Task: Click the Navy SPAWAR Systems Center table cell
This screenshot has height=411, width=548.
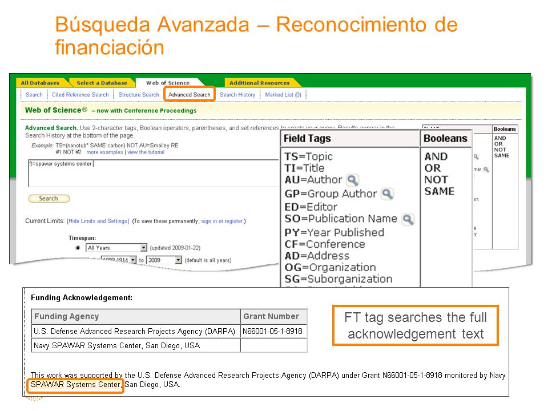Action: pos(136,346)
